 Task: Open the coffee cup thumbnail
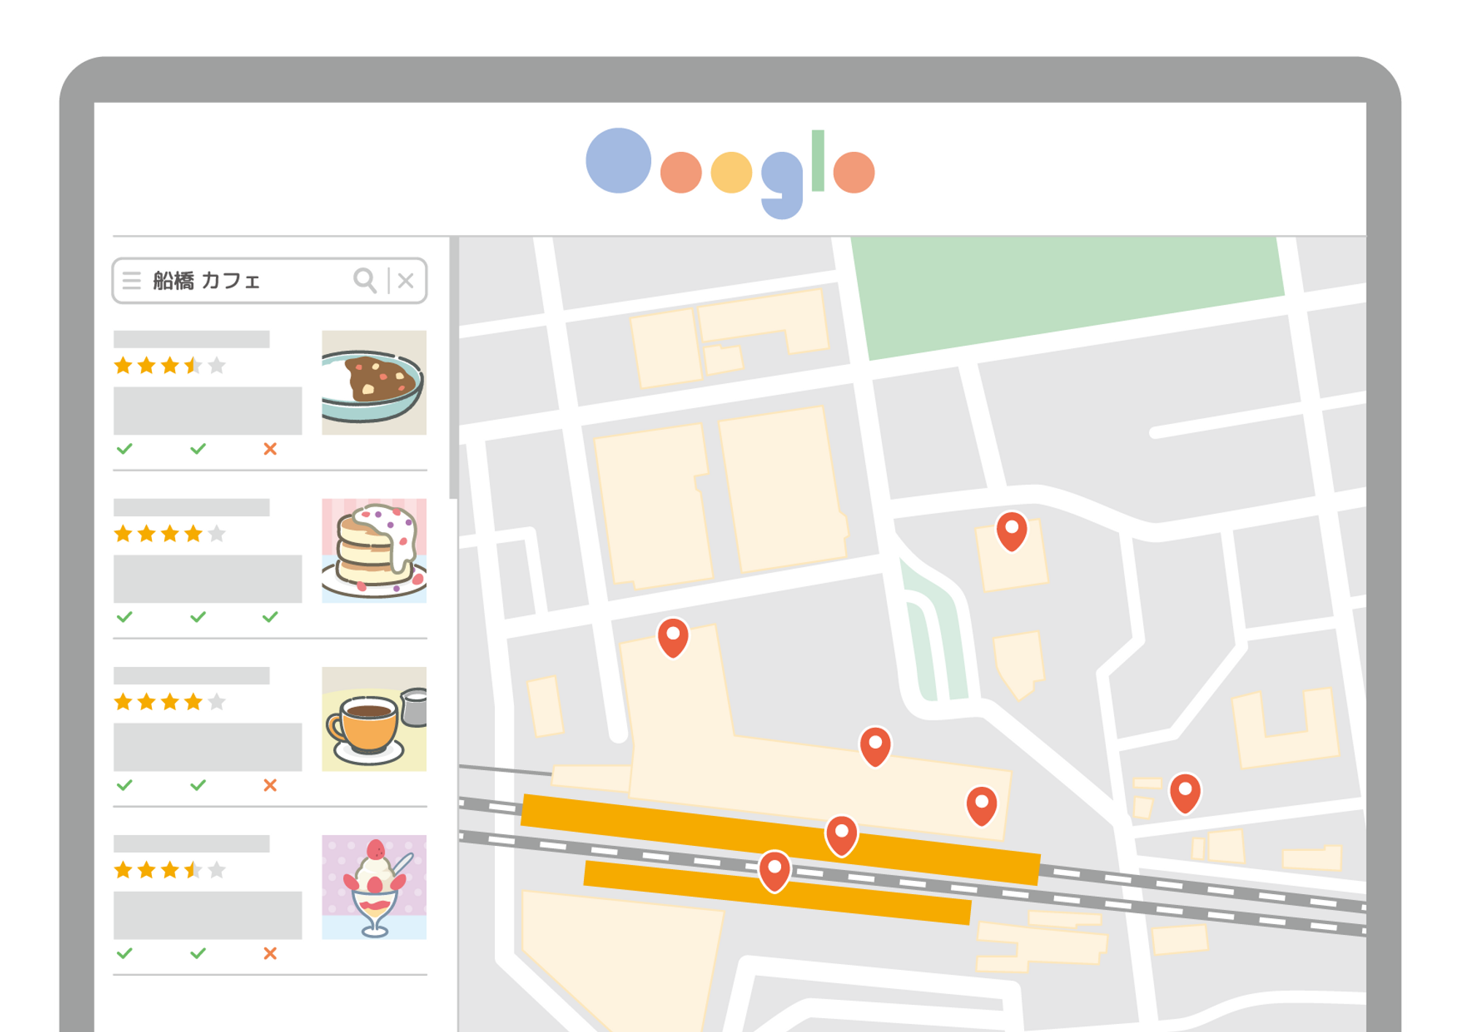pyautogui.click(x=374, y=718)
